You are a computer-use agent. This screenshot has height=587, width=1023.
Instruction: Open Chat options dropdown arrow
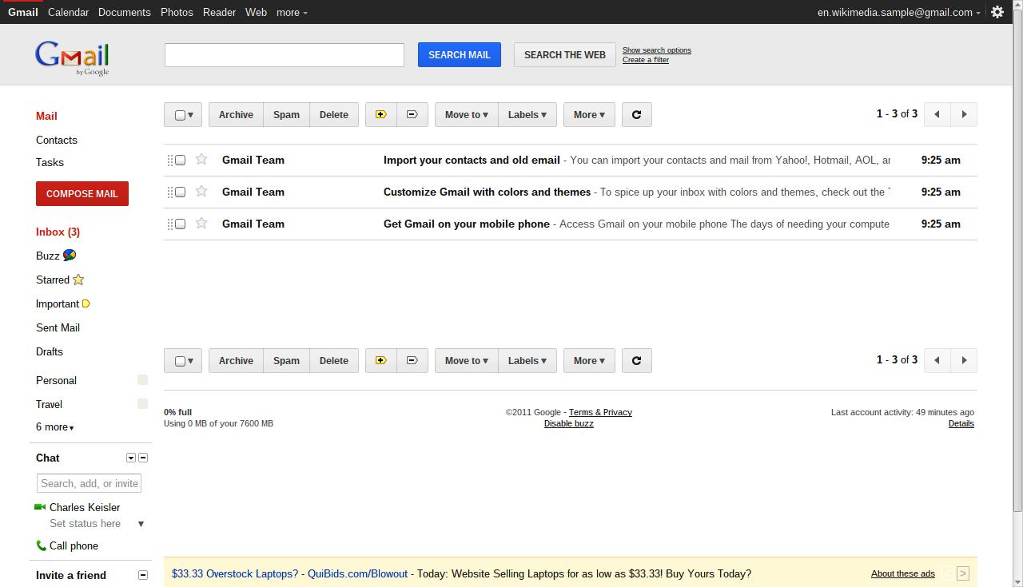[131, 458]
